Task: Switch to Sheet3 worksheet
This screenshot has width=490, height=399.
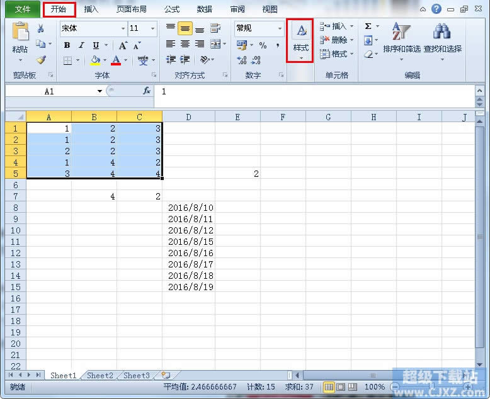Action: (x=137, y=375)
